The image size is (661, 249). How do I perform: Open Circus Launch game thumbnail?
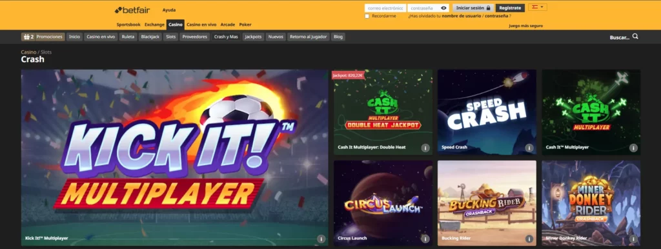tap(383, 203)
